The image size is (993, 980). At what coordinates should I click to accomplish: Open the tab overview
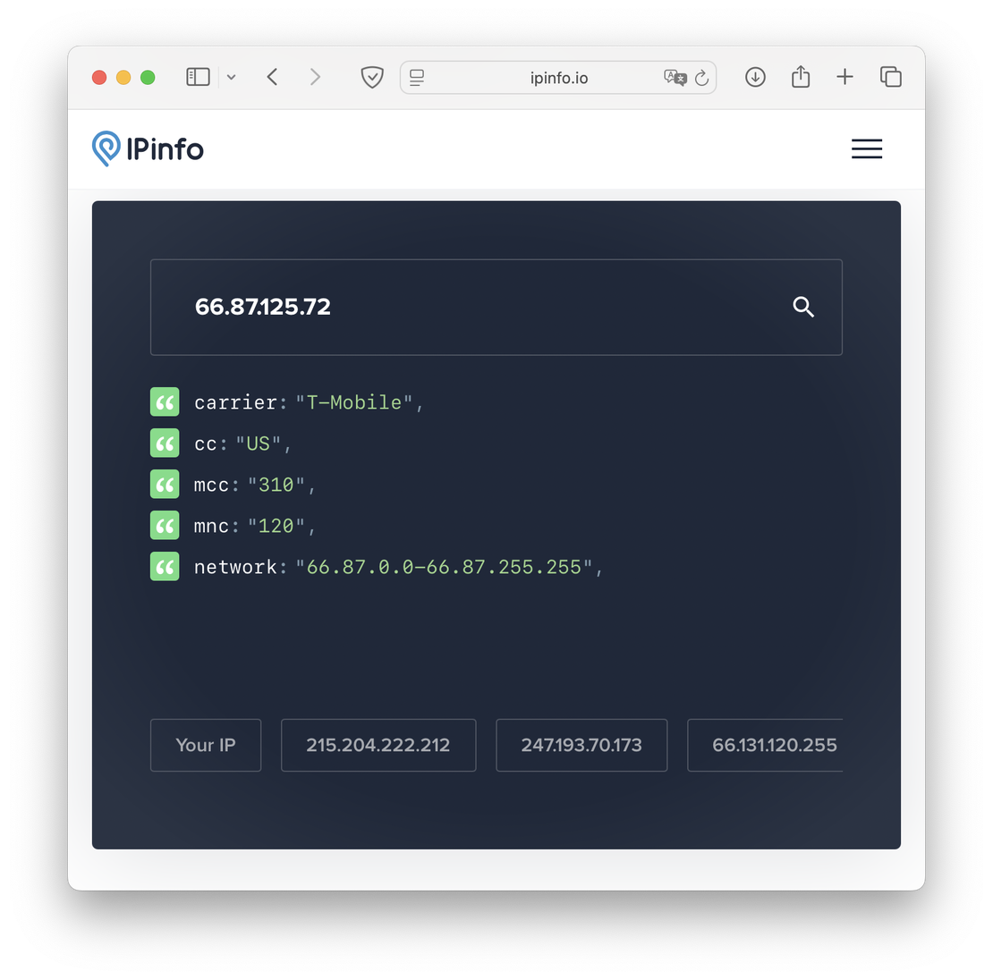(890, 78)
